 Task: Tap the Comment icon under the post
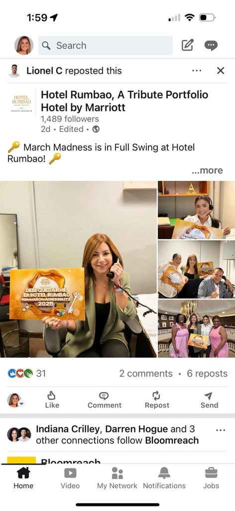point(105,400)
